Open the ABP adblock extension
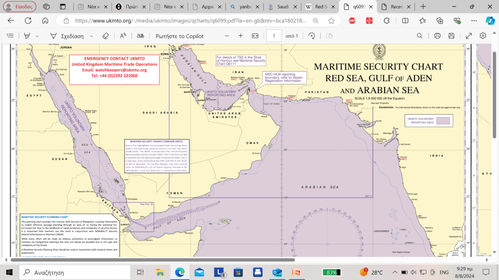Screen dimensions: 499x280 352,20
